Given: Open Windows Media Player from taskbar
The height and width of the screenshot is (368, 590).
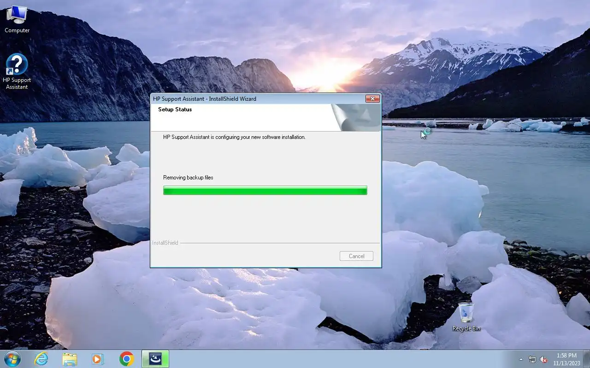Looking at the screenshot, I should (x=98, y=359).
